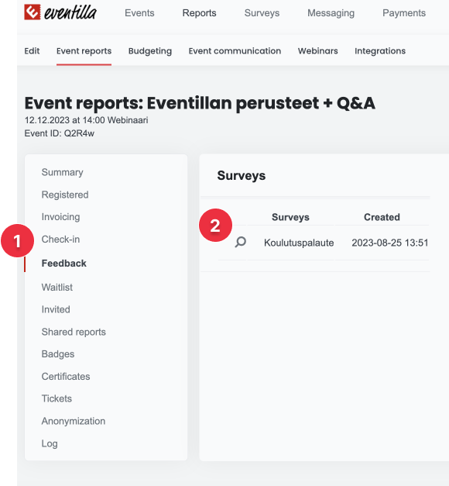Click the Koulutuspalaute survey name

299,243
